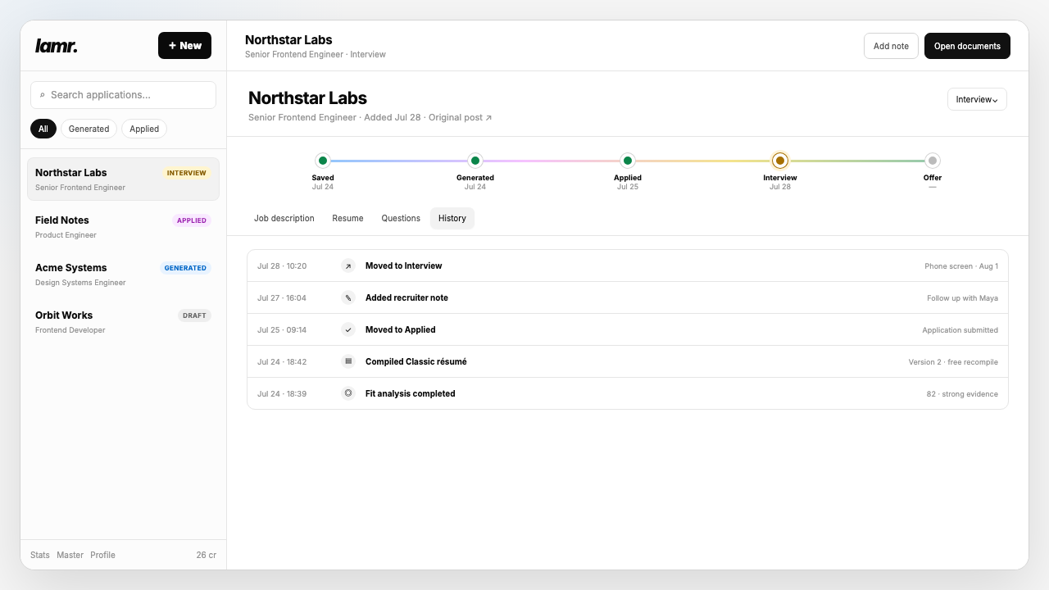Click the search magnifier icon
The width and height of the screenshot is (1049, 590).
[x=43, y=95]
